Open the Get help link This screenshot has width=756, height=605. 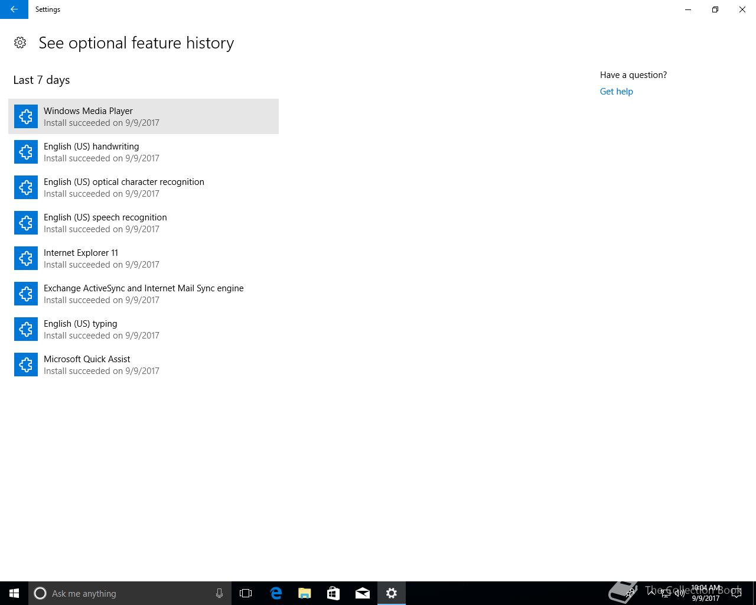[616, 92]
